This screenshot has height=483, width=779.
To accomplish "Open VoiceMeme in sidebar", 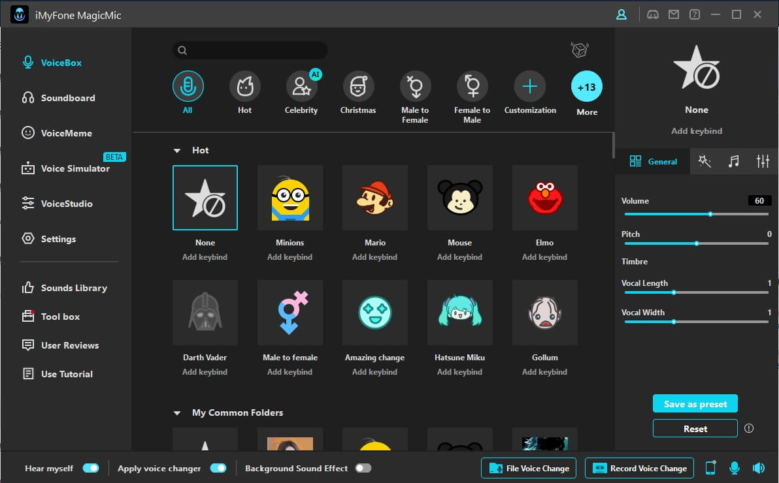I will point(57,133).
